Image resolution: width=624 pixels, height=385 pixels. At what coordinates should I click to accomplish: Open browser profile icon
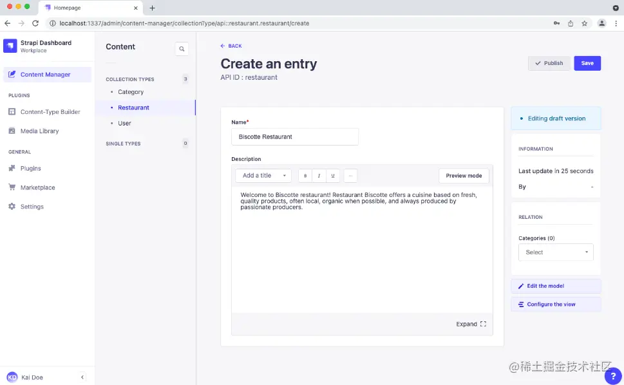pos(601,23)
